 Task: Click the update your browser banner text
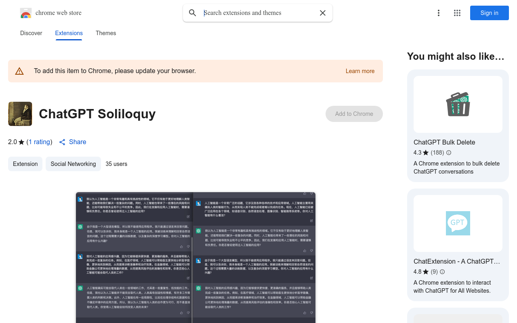click(115, 71)
